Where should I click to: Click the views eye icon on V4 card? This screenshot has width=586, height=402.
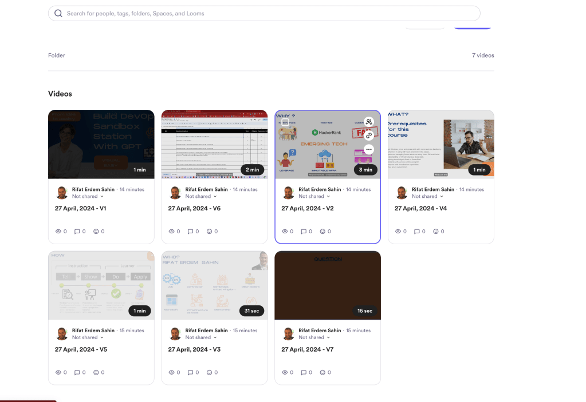(x=398, y=231)
